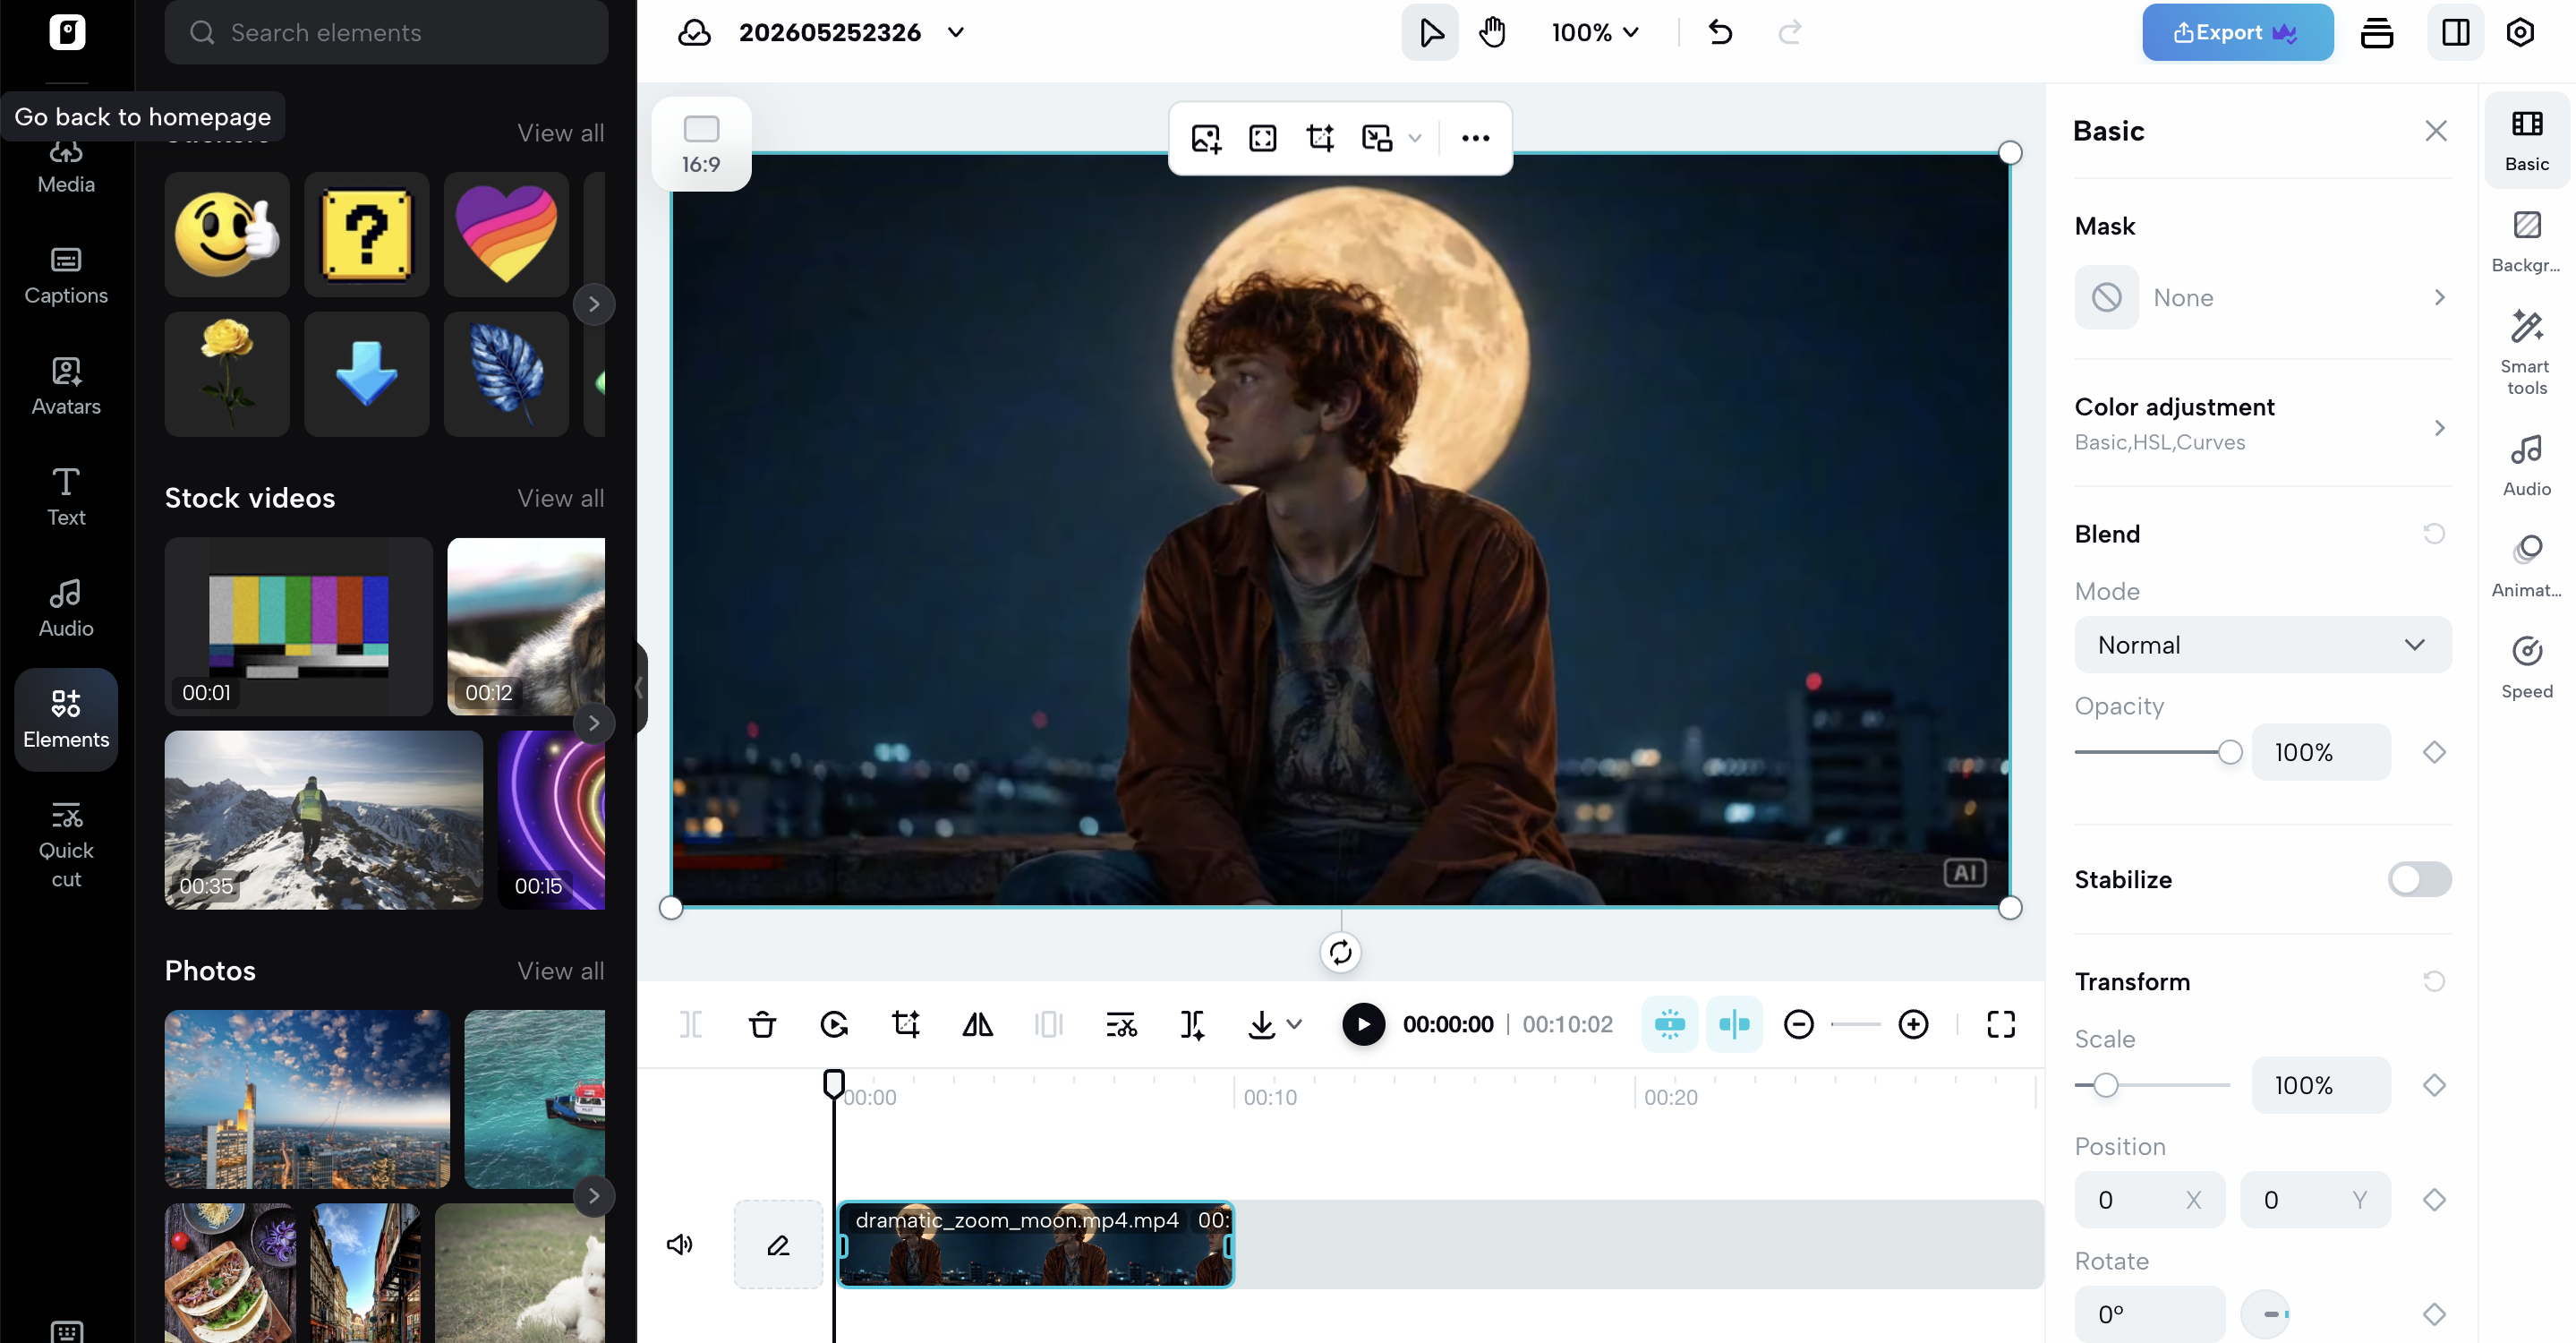Show more stock videos with arrow
The height and width of the screenshot is (1343, 2576).
[x=594, y=723]
